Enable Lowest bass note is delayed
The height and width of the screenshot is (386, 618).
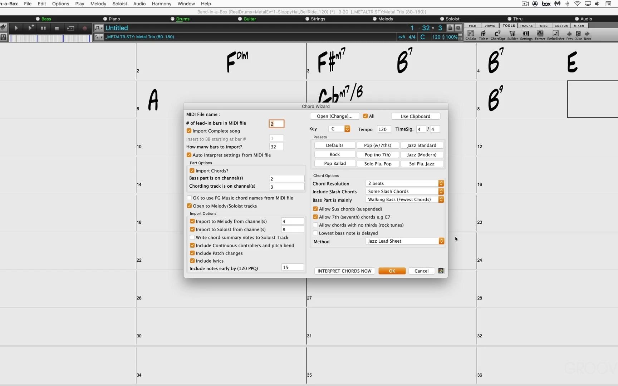click(315, 233)
